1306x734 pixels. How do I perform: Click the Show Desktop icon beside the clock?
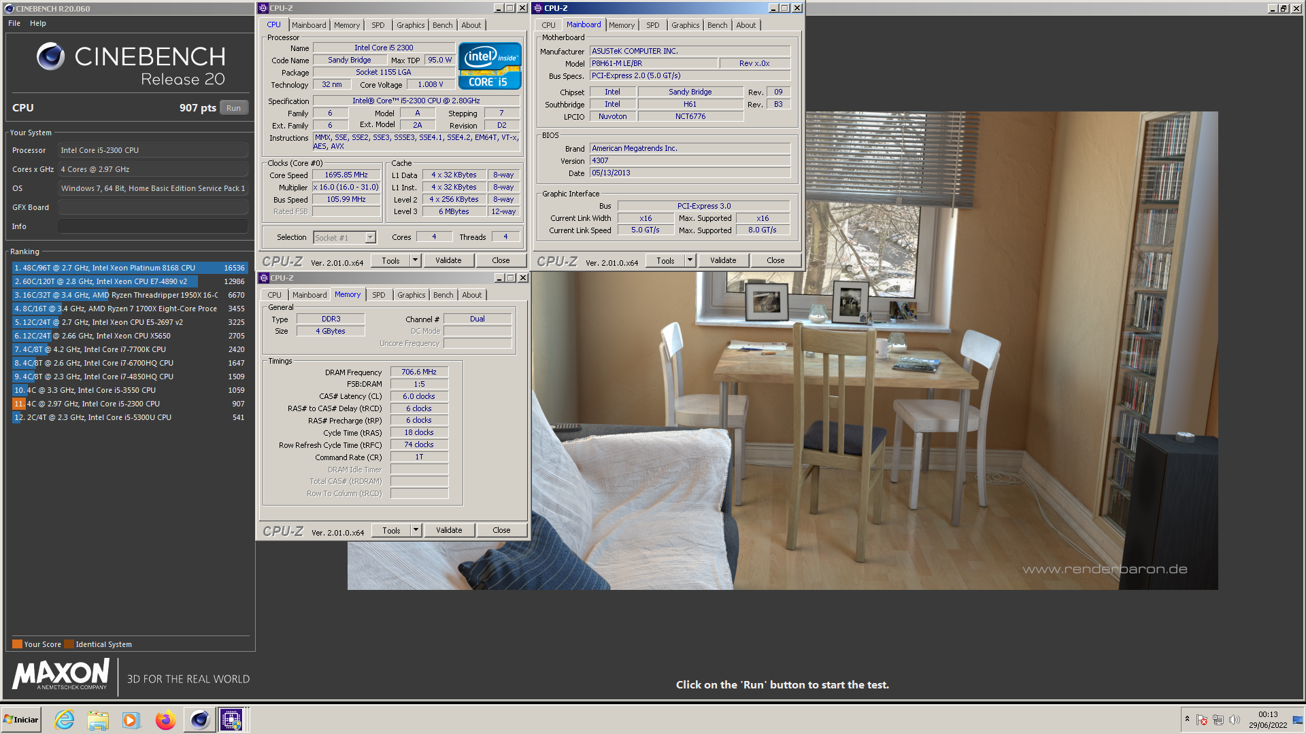1298,720
